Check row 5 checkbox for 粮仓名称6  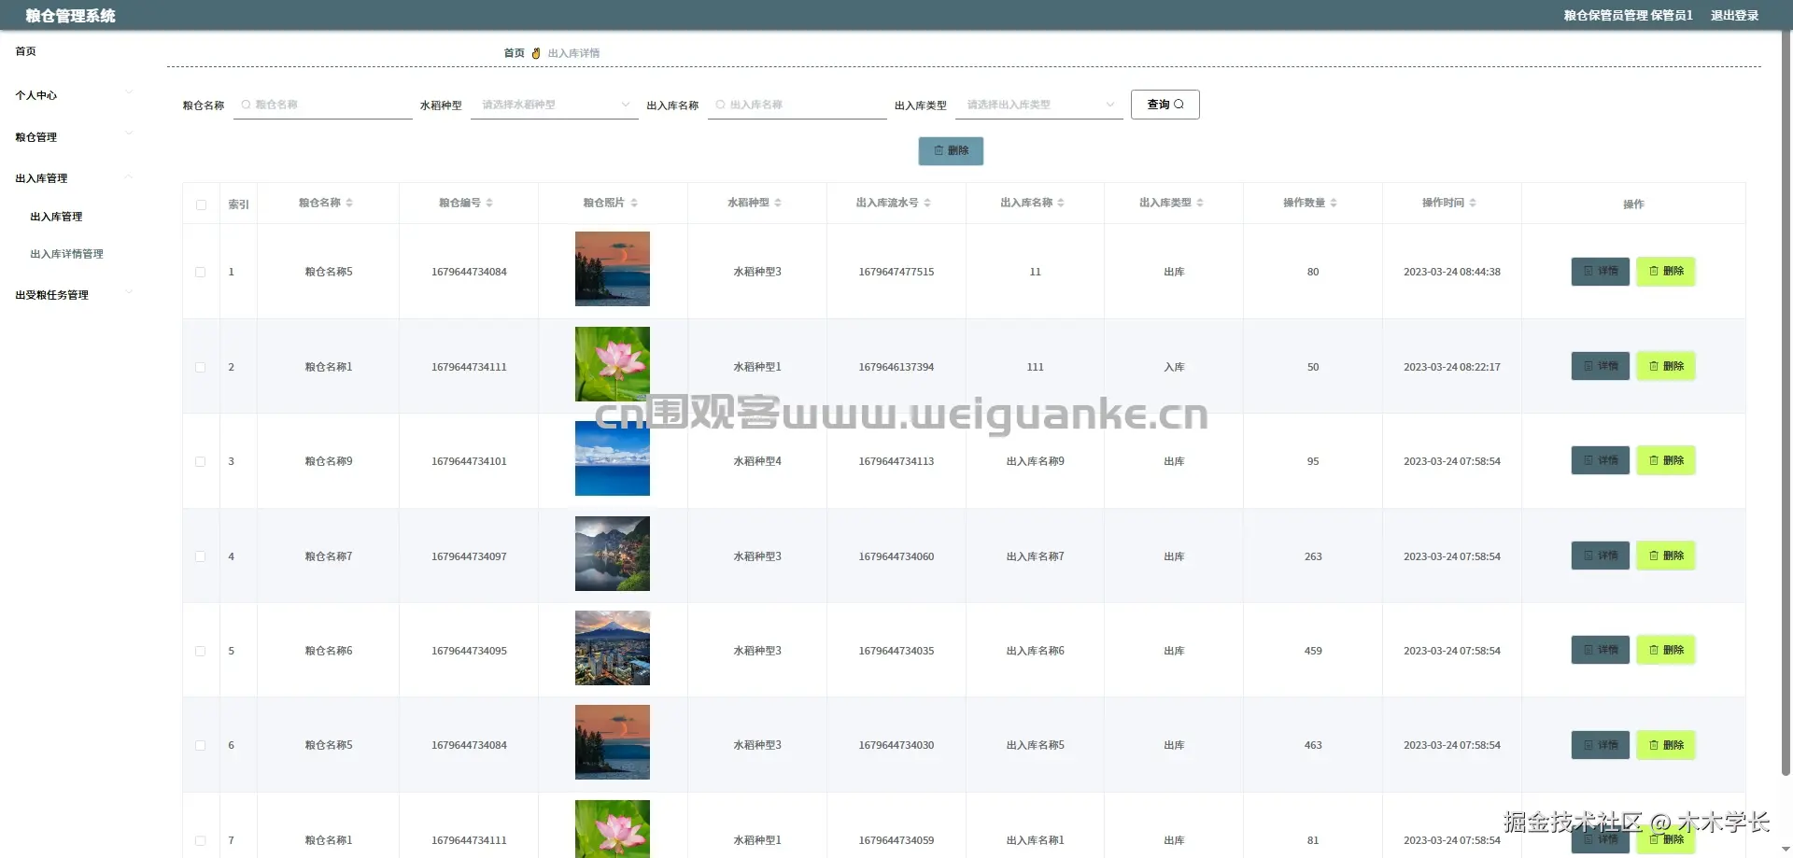(201, 651)
